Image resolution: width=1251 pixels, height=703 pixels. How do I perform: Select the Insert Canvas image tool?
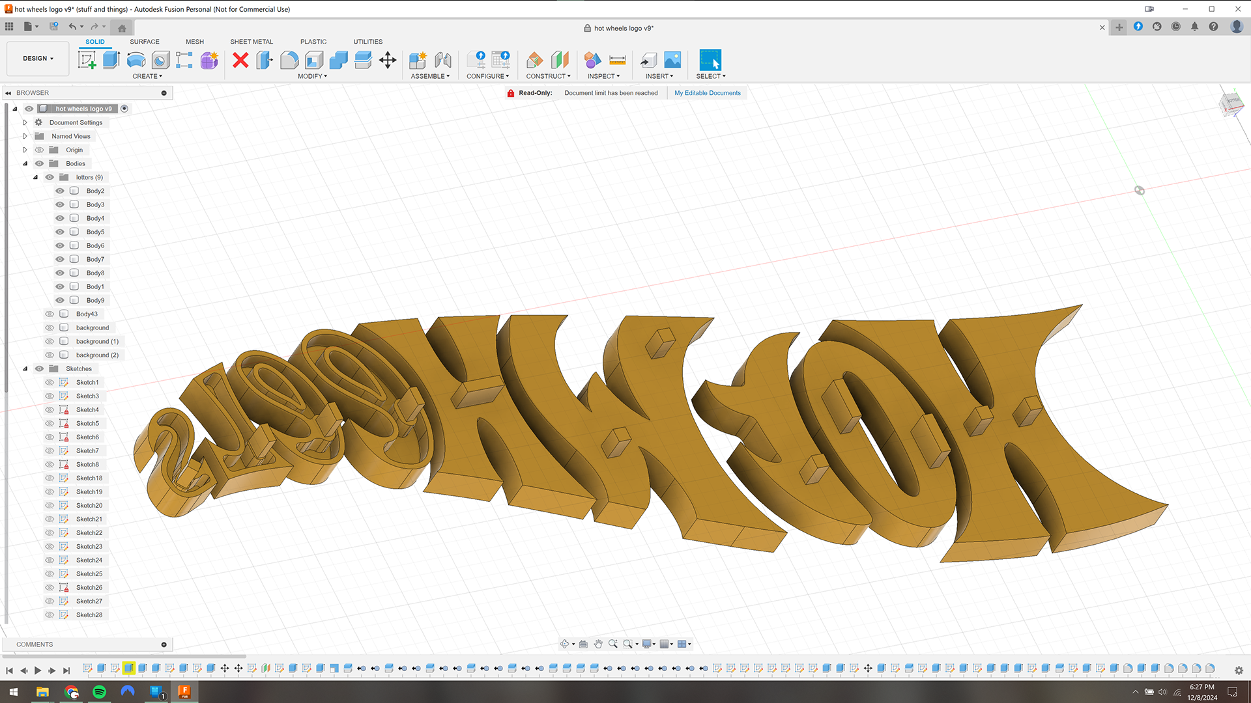coord(672,60)
